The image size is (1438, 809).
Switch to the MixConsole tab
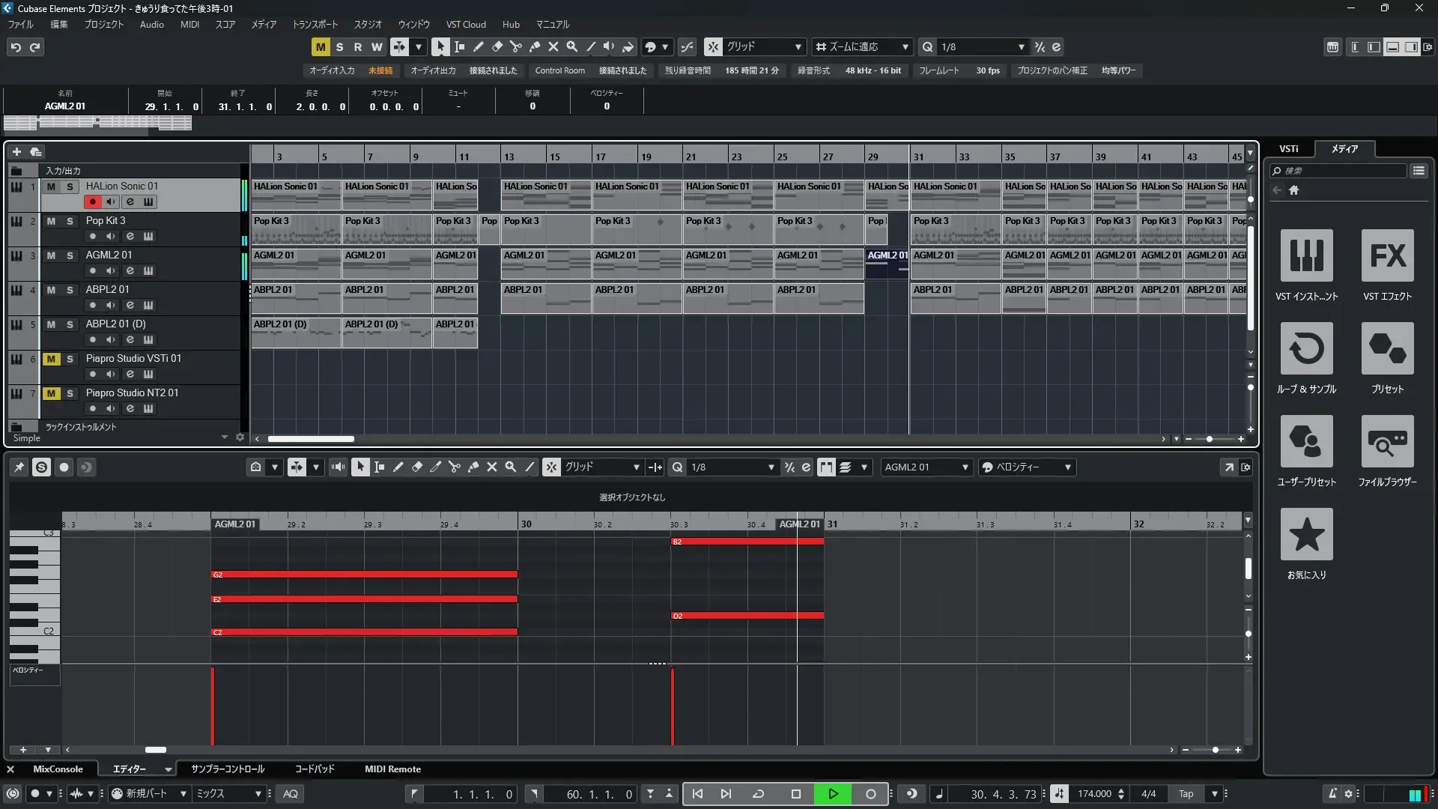58,769
